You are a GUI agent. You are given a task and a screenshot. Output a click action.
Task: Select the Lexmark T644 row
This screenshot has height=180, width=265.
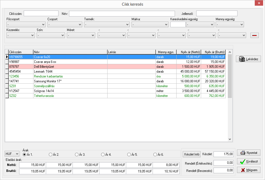(x=117, y=72)
